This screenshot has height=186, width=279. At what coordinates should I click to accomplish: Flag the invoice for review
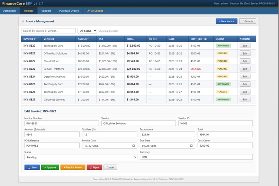73,167
